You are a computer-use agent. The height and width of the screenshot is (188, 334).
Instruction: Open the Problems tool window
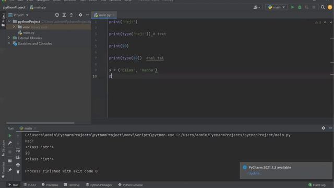coord(50,185)
